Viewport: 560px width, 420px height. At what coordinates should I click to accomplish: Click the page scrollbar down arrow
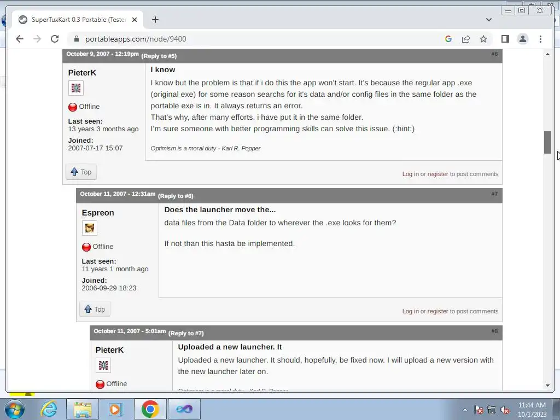(547, 386)
